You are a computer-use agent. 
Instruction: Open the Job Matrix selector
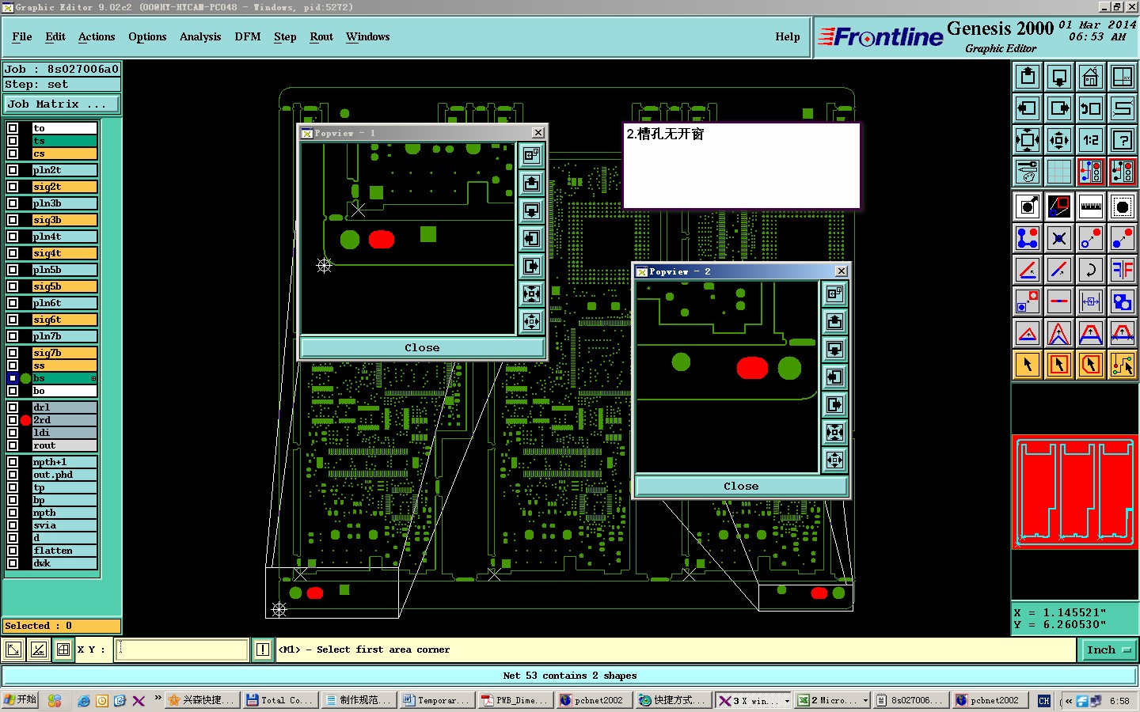[62, 104]
